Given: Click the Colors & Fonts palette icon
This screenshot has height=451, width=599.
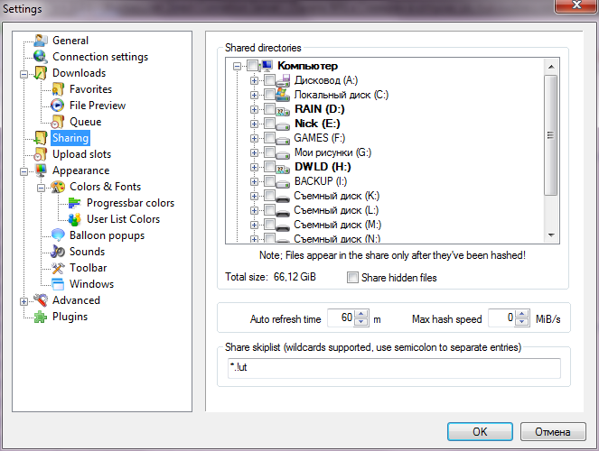Looking at the screenshot, I should (58, 187).
